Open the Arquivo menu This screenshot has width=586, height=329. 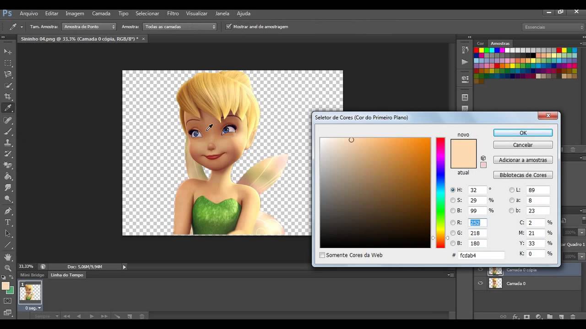click(x=29, y=13)
